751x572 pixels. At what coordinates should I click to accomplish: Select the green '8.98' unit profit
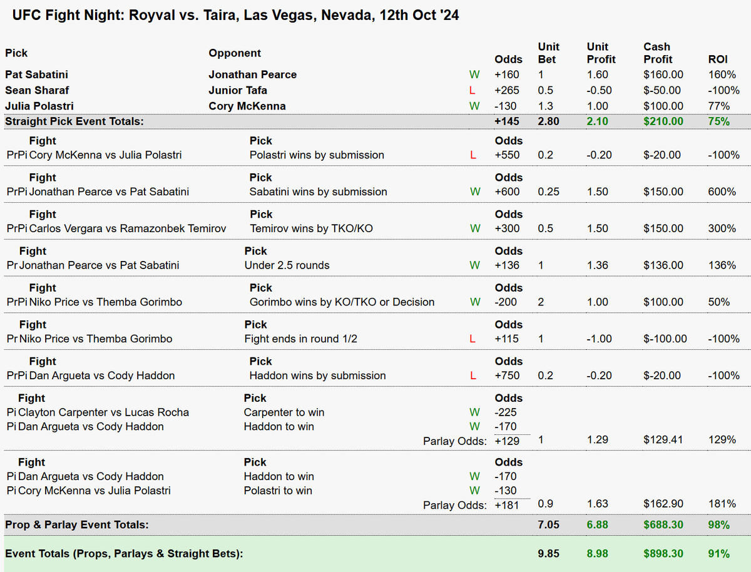tap(598, 553)
